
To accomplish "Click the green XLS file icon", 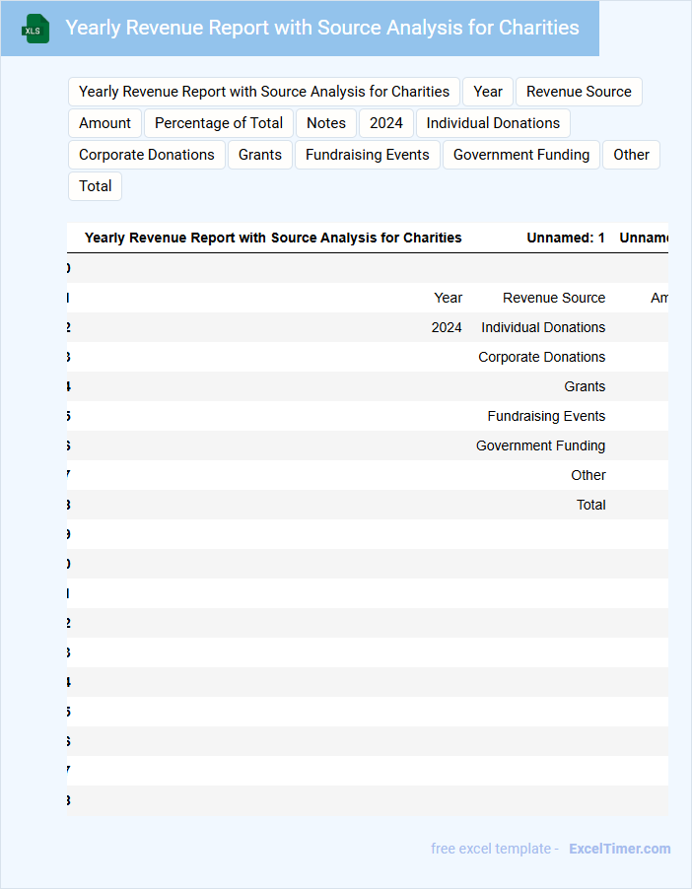I will point(35,29).
